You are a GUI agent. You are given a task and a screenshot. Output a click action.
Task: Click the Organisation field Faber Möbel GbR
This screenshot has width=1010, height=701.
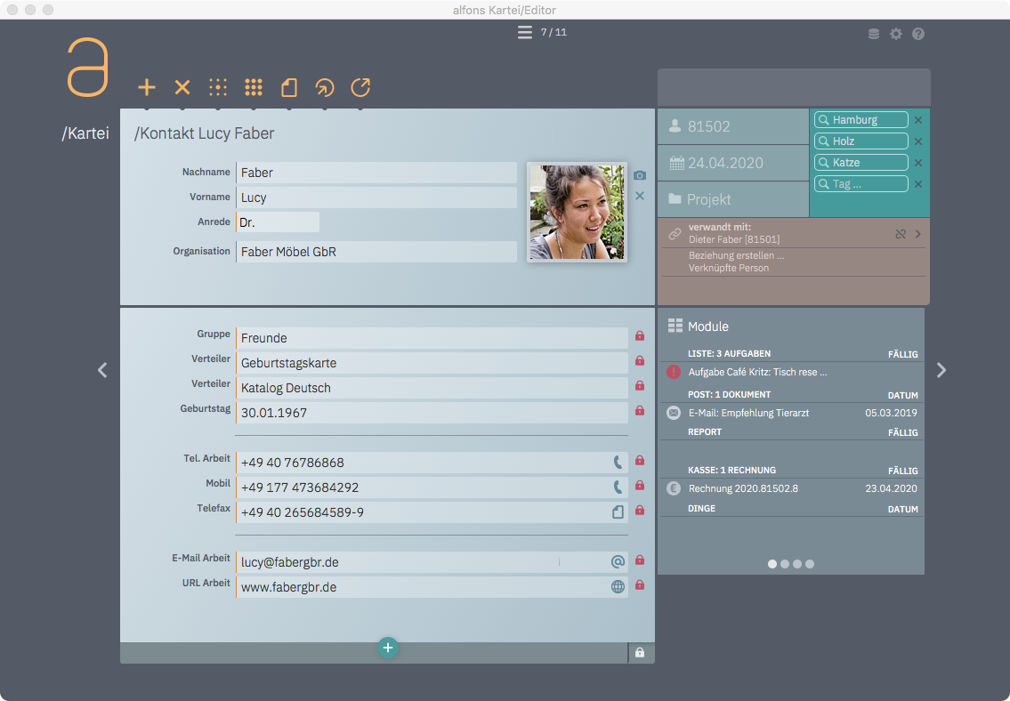[x=376, y=252]
